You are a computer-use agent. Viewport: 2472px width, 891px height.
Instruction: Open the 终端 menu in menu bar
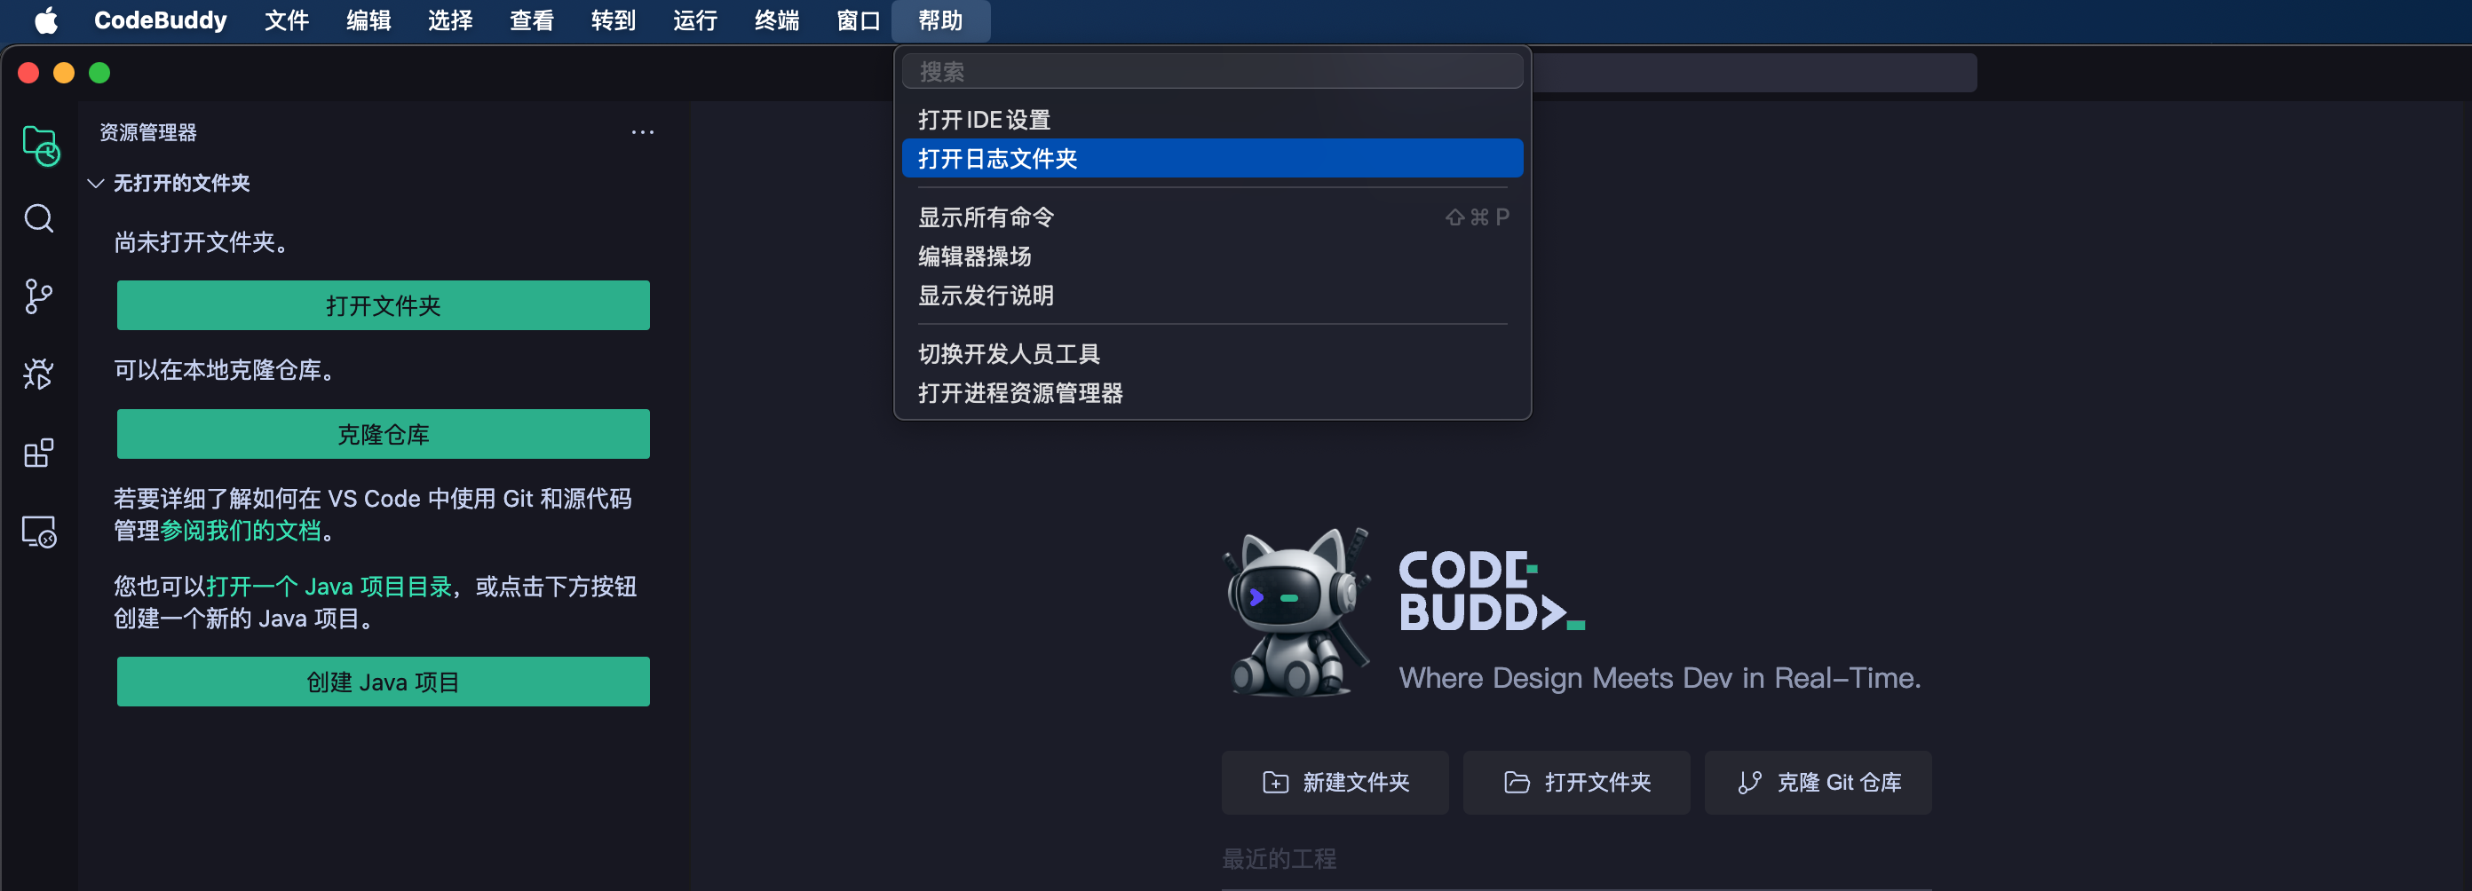(776, 20)
